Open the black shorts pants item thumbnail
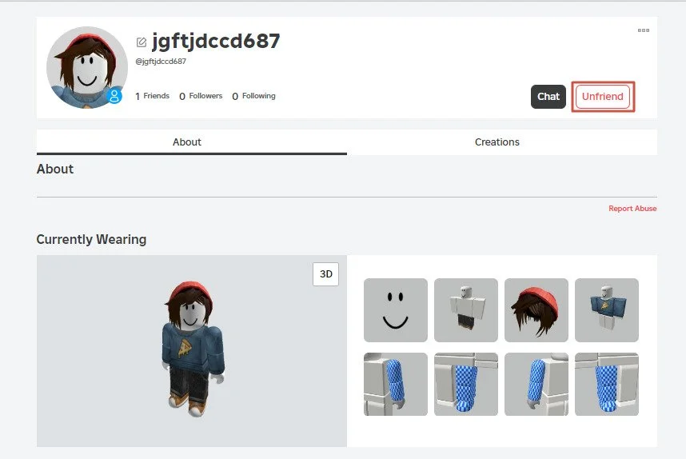This screenshot has height=459, width=686. point(466,309)
